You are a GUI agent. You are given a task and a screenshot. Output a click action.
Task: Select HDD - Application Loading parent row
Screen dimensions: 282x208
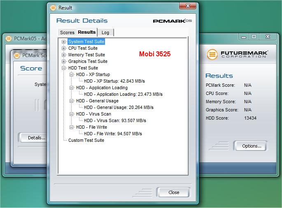(x=102, y=88)
